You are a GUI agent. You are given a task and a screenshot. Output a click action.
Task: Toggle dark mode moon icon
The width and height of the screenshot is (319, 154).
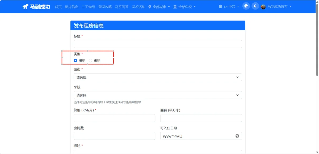[x=255, y=6]
